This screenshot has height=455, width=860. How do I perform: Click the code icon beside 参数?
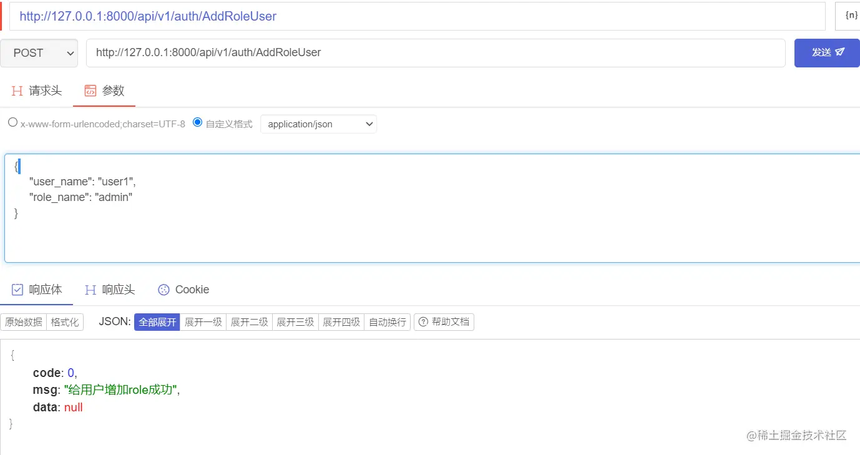pos(90,91)
